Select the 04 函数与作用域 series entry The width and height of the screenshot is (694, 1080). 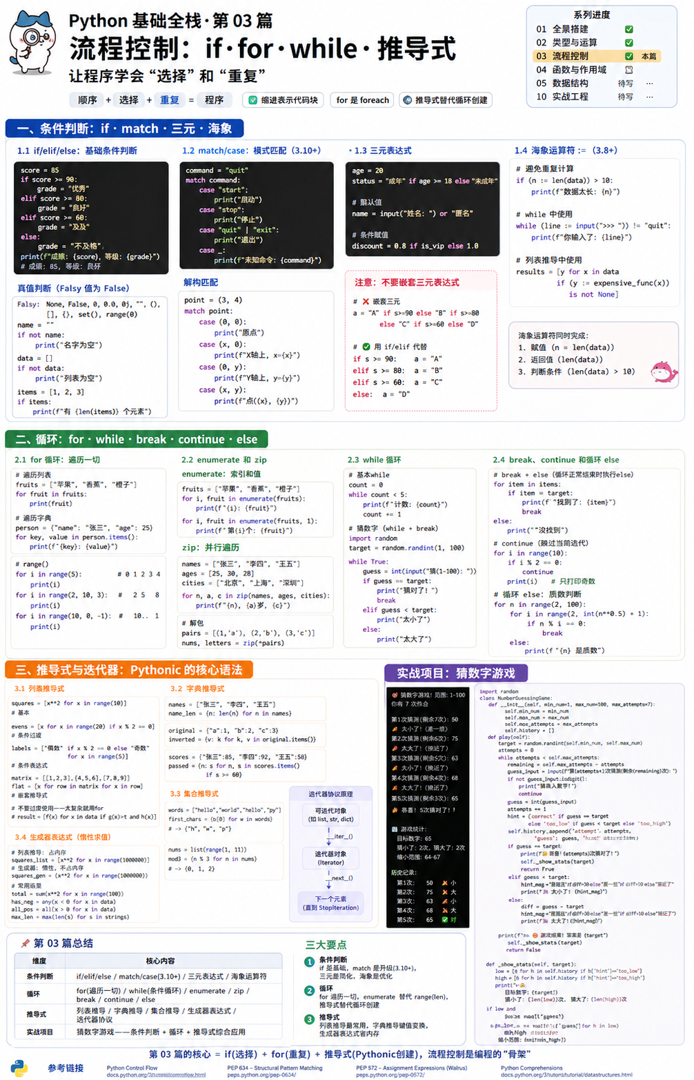571,70
